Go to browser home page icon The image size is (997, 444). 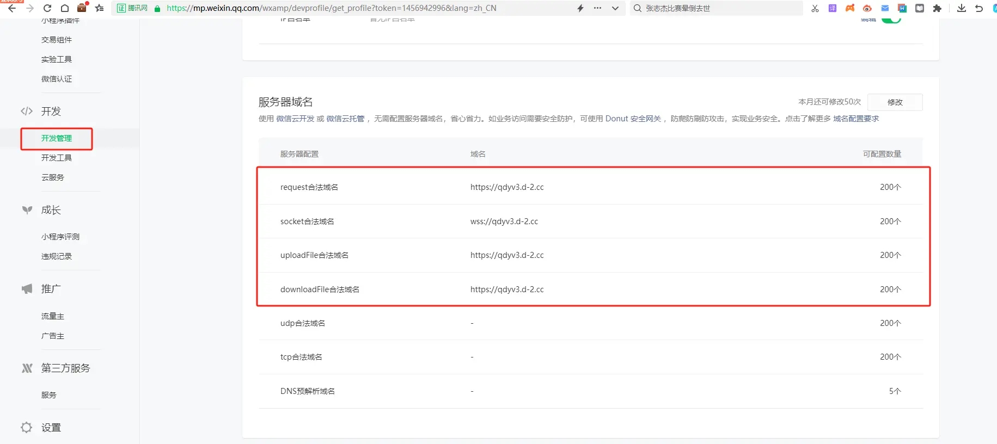pos(64,8)
